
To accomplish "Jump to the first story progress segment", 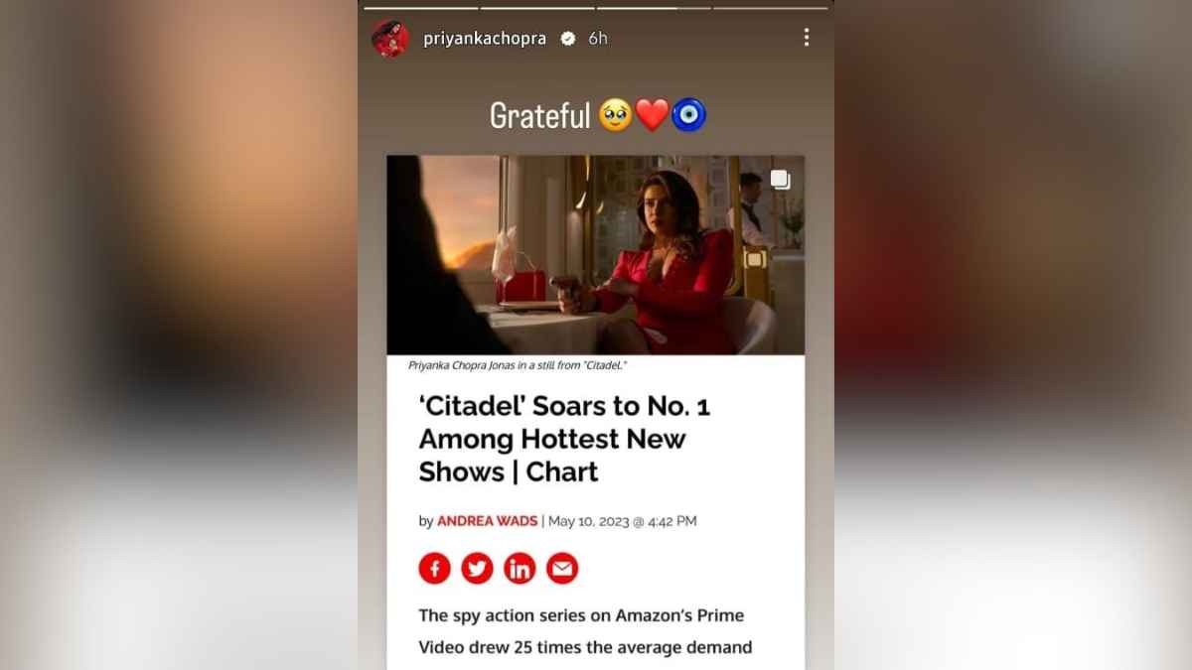I will [421, 8].
